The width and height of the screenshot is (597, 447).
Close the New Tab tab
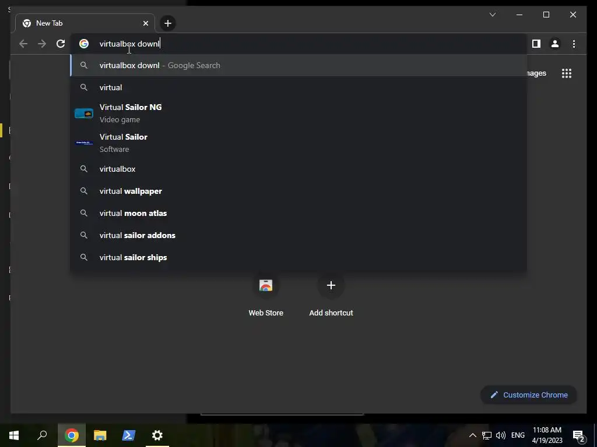pyautogui.click(x=145, y=23)
